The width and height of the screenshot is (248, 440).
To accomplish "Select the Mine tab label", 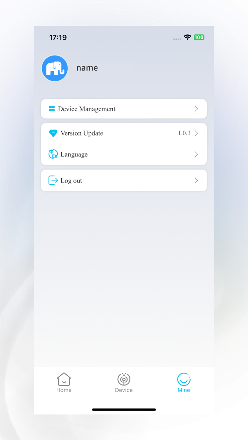I will tap(184, 390).
